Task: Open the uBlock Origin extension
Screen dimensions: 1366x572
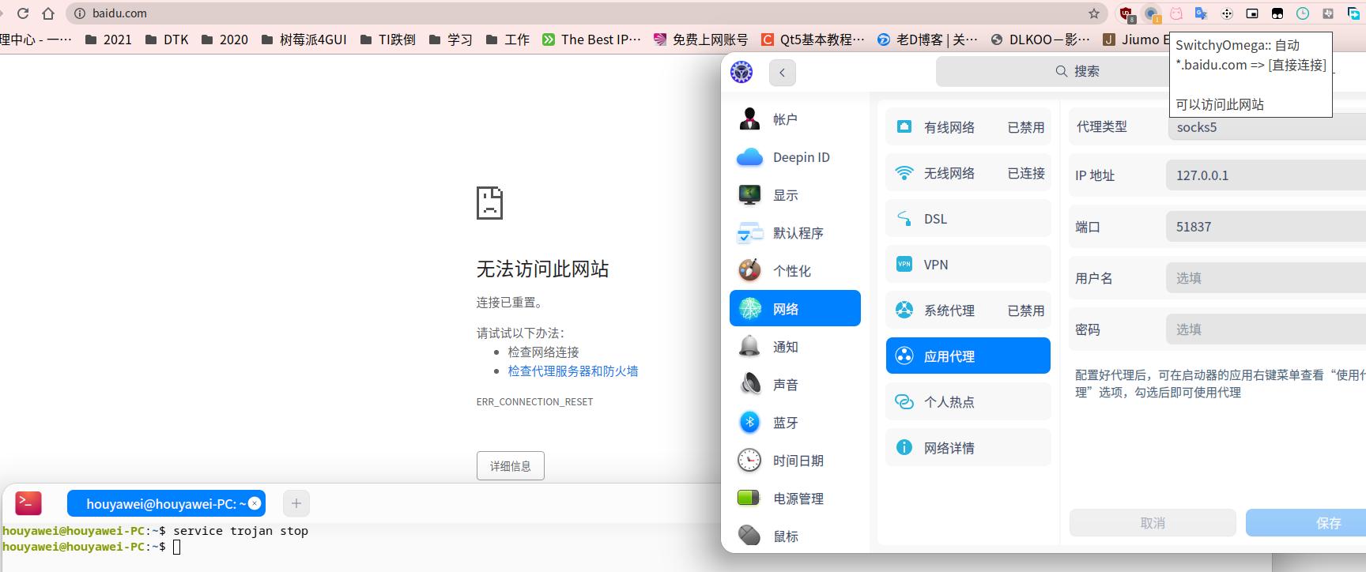Action: point(1126,13)
